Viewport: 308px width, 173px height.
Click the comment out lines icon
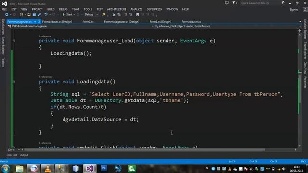(126, 15)
